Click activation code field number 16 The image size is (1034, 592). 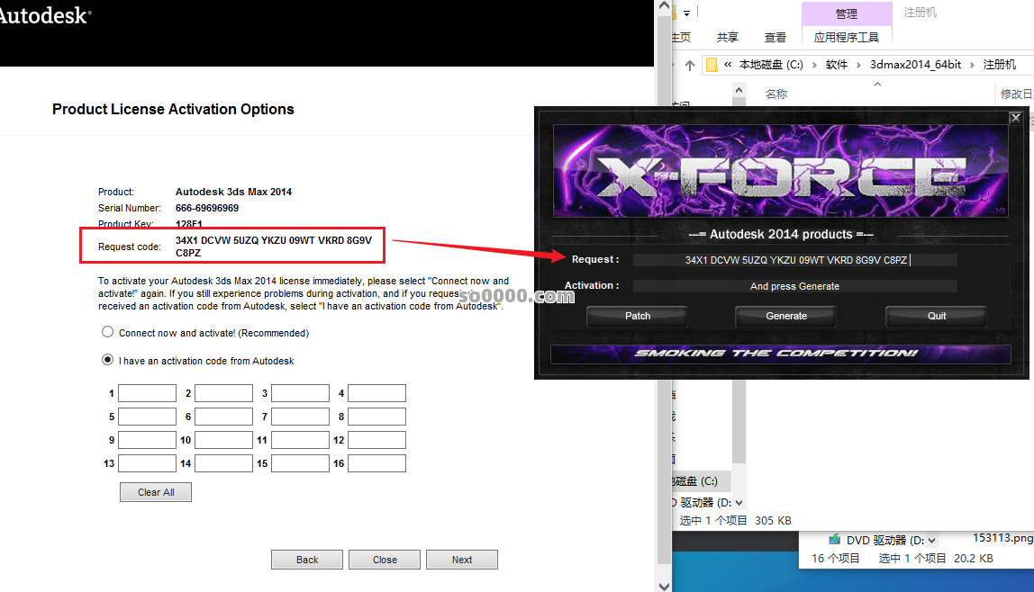click(376, 463)
